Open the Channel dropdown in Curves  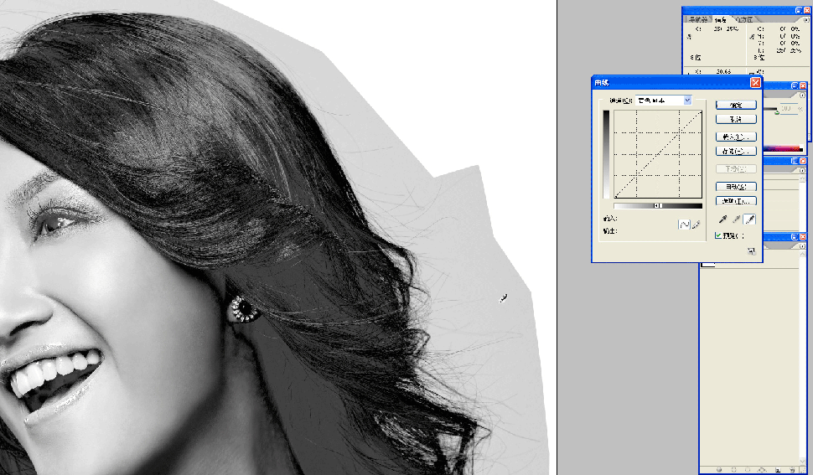[x=687, y=100]
